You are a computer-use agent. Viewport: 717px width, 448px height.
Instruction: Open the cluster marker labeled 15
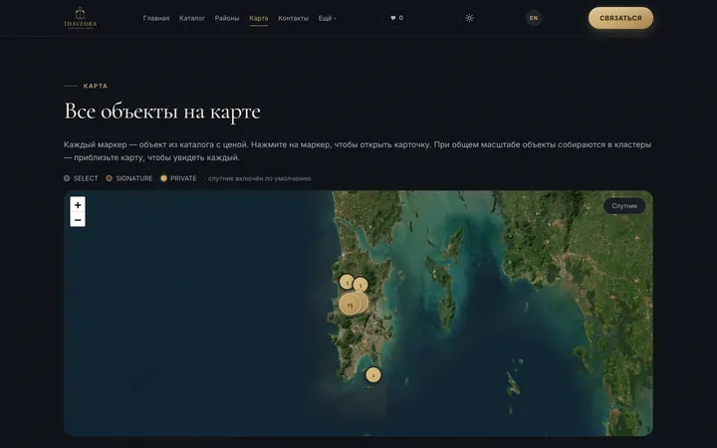click(x=350, y=305)
